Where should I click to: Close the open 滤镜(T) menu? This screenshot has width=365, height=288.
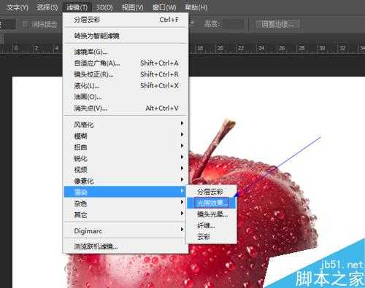tap(77, 7)
